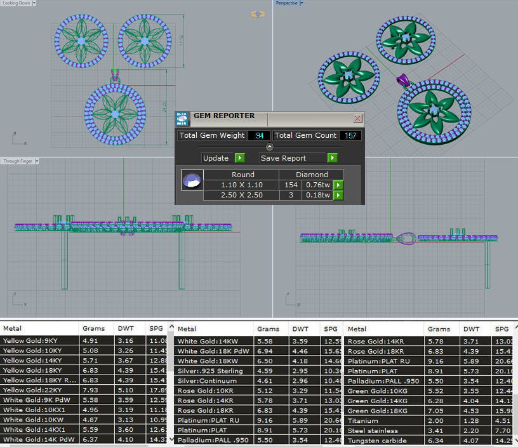Select the White Gold:10KW row
The width and height of the screenshot is (518, 447).
point(83,420)
